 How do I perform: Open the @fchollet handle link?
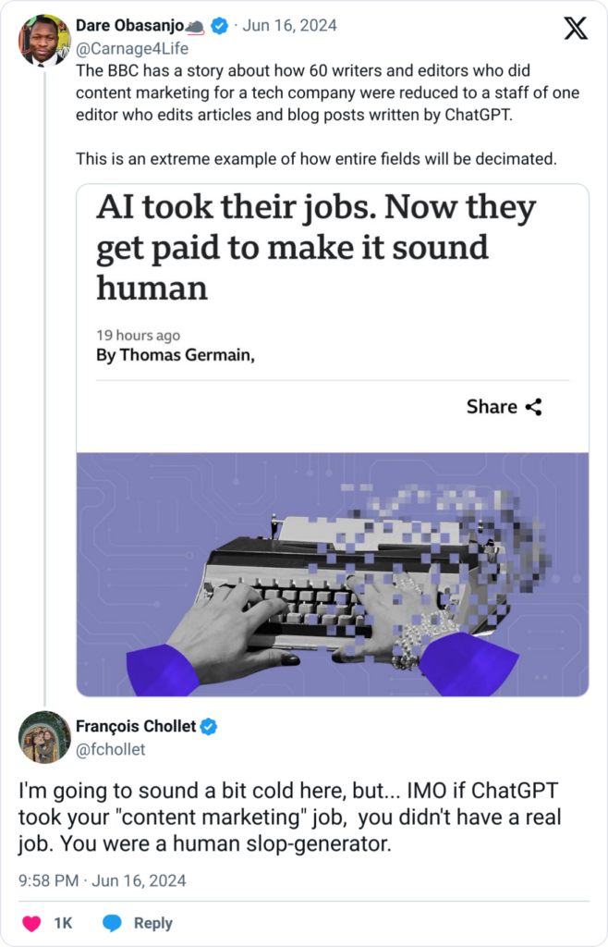[110, 749]
